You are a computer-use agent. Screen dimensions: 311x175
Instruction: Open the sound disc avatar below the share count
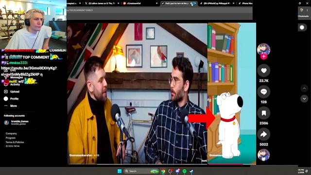pos(263,155)
